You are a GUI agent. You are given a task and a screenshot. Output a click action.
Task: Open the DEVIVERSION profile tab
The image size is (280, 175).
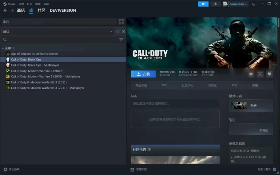pos(63,11)
